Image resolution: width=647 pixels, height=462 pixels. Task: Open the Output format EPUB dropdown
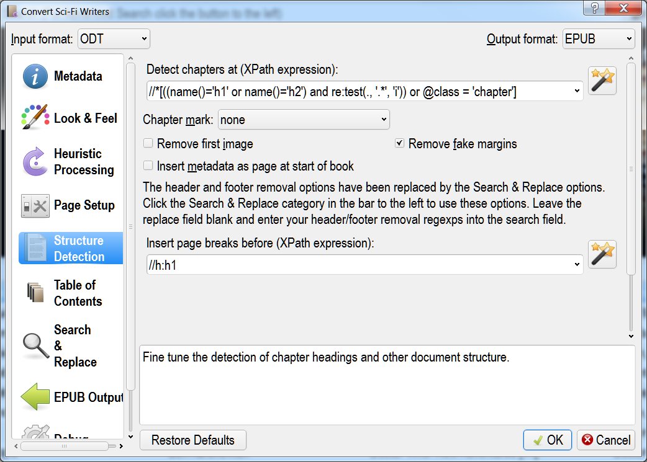pyautogui.click(x=599, y=38)
